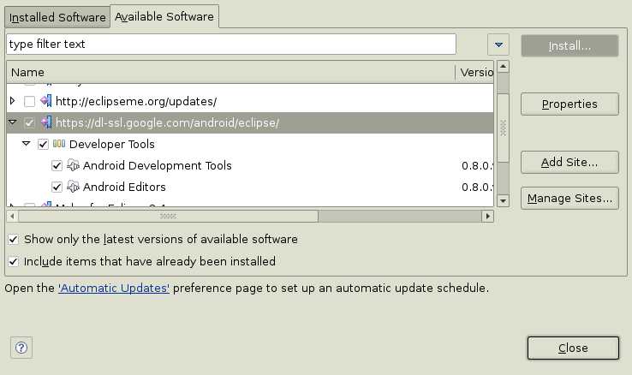Toggle Show only the latest versions checkbox
This screenshot has height=375, width=632.
pyautogui.click(x=14, y=239)
